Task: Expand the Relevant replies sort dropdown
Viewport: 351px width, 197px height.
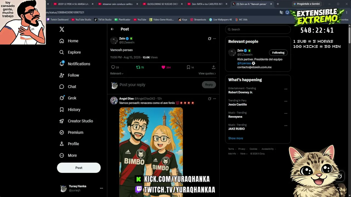Action: pyautogui.click(x=117, y=74)
